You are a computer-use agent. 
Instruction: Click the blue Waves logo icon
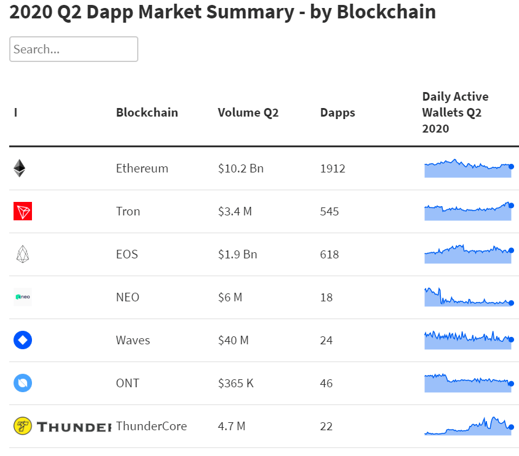tap(23, 340)
